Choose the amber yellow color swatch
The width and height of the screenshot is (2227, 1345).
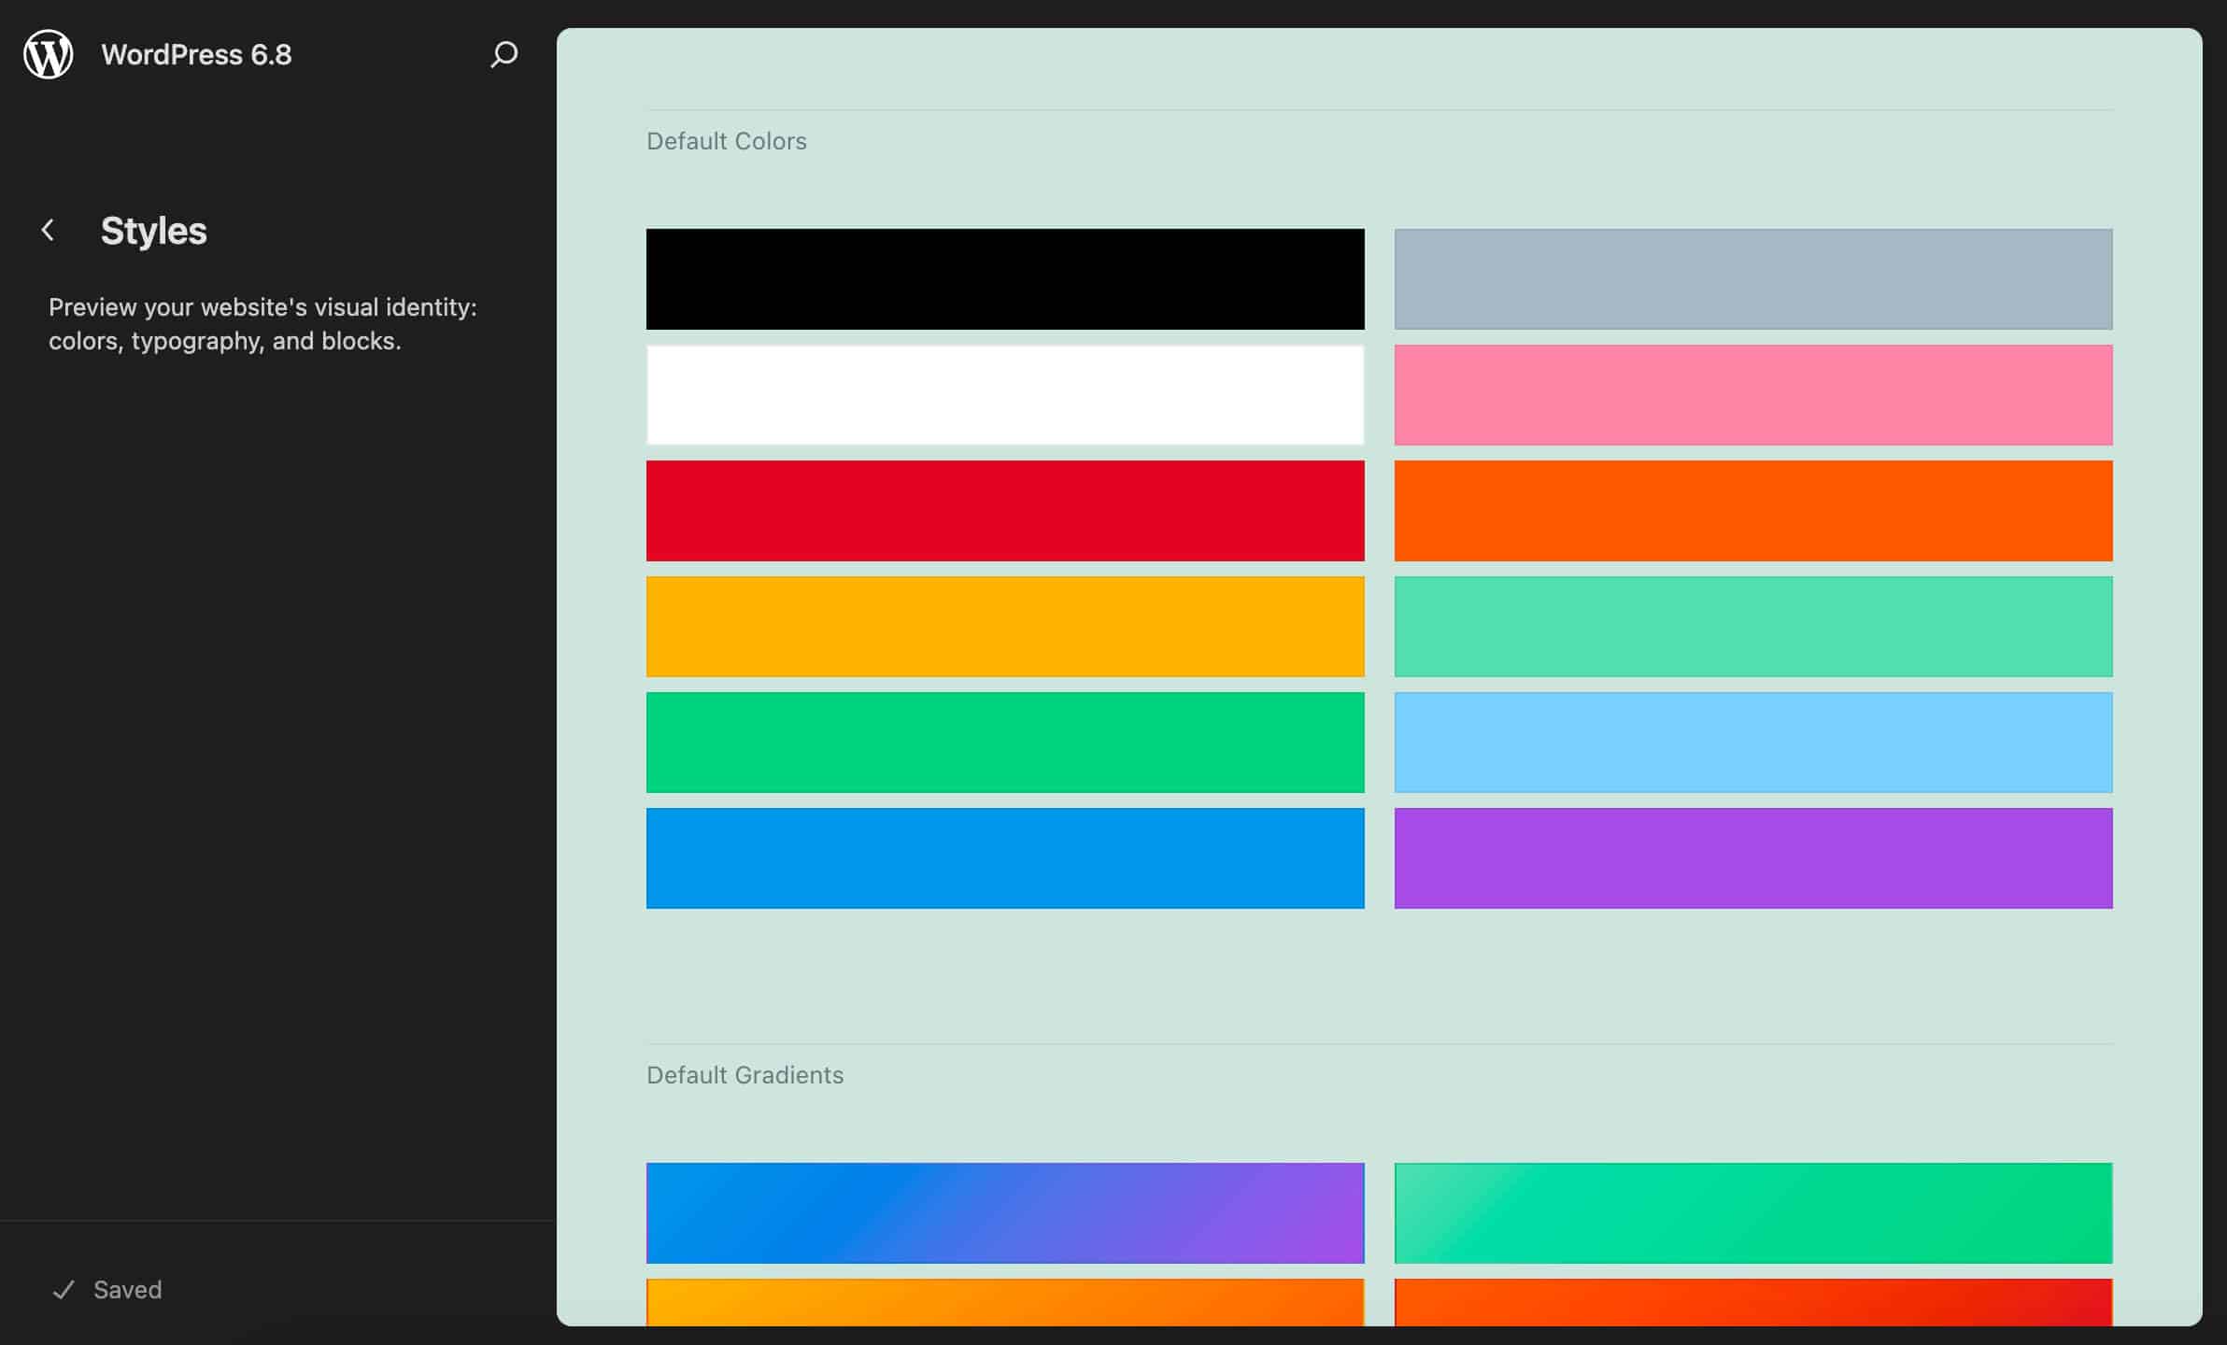[x=1004, y=626]
